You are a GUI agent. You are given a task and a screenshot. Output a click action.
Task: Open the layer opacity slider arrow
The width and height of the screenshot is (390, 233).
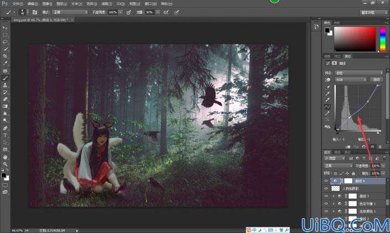tap(383, 166)
